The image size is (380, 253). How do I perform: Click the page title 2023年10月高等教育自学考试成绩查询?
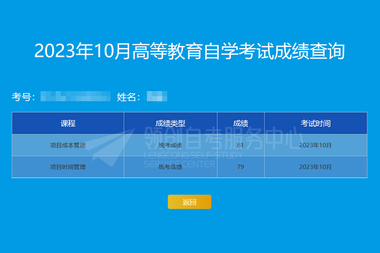(x=190, y=51)
